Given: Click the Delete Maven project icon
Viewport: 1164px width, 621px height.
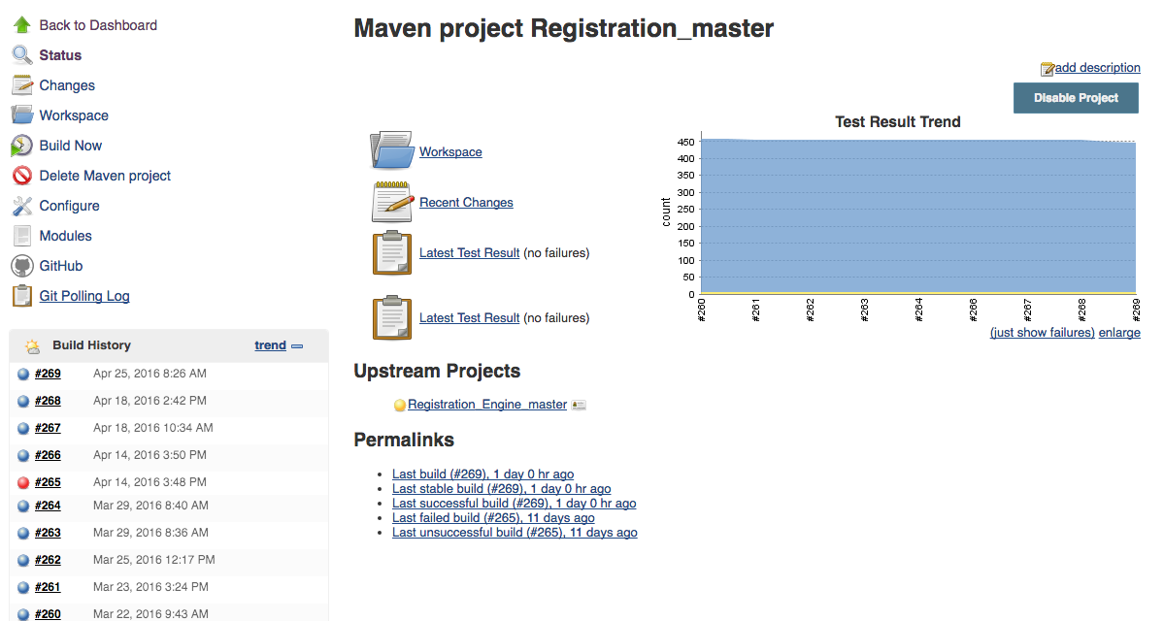Looking at the screenshot, I should coord(21,176).
